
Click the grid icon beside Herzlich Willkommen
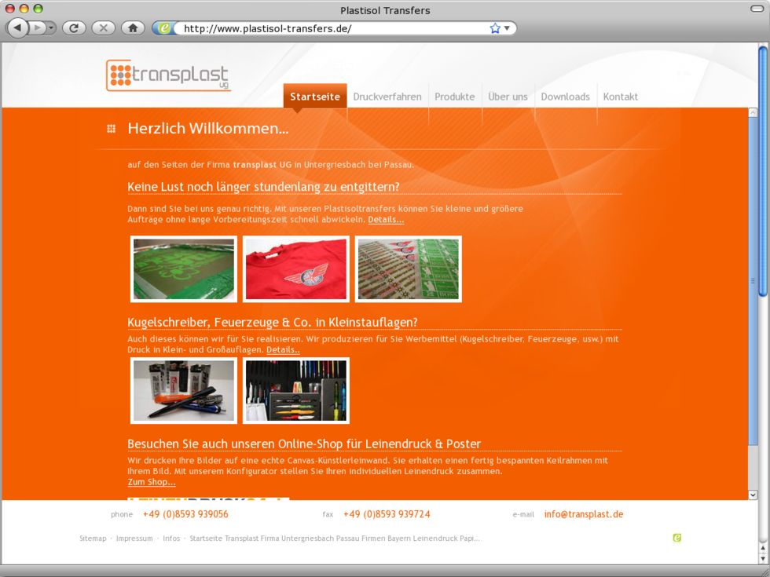pyautogui.click(x=112, y=129)
